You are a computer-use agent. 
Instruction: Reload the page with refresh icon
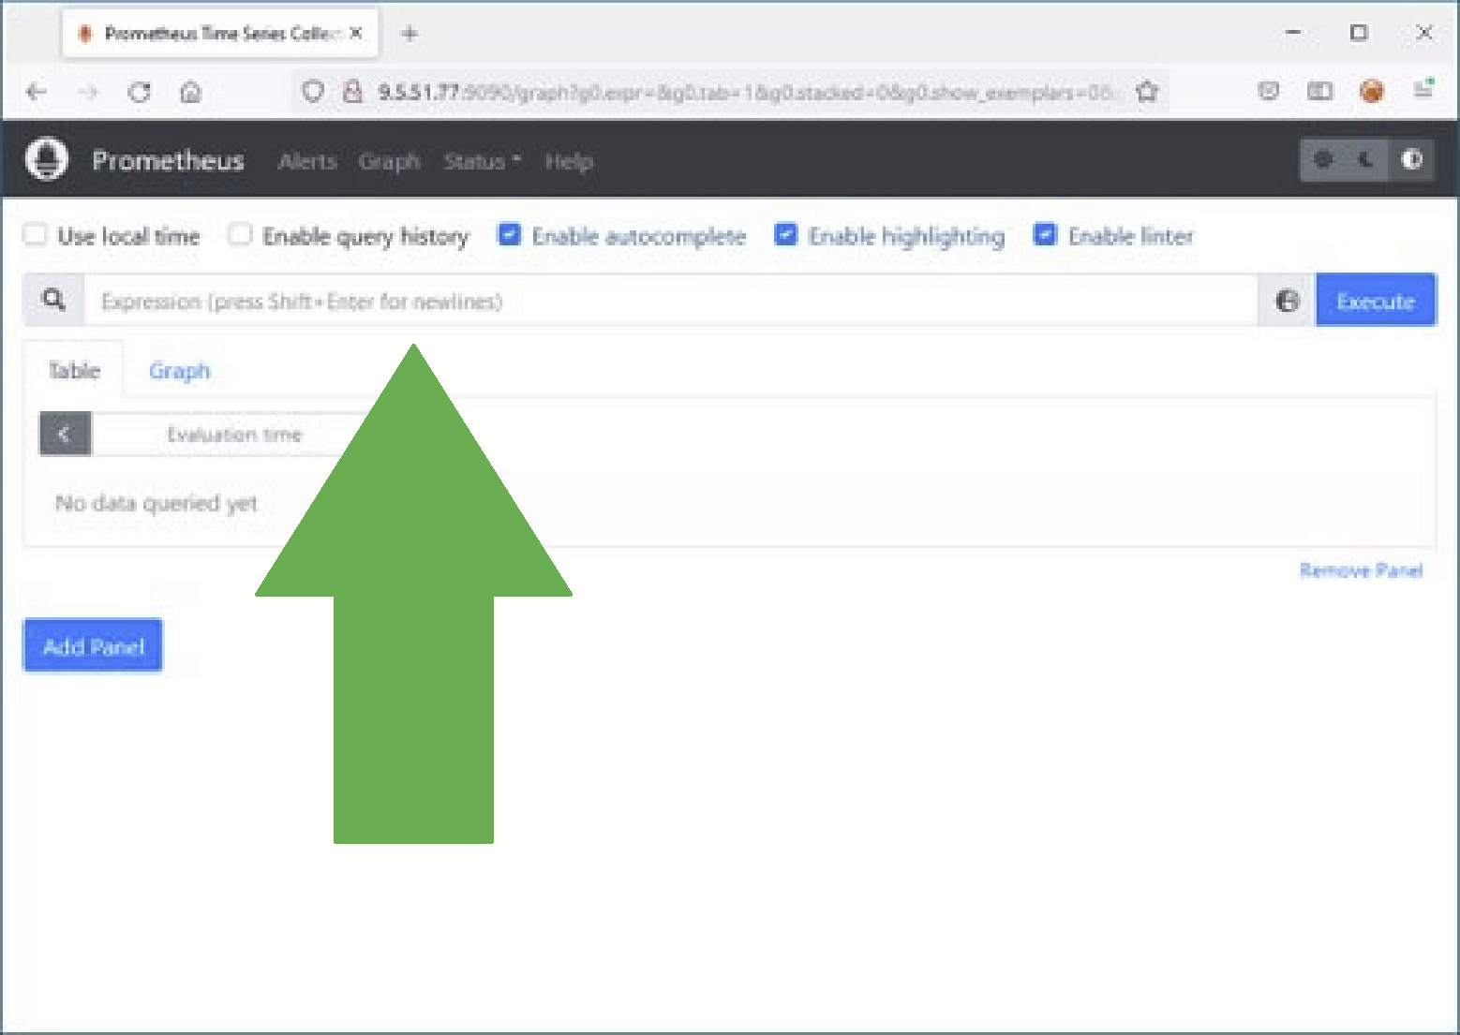click(x=140, y=92)
